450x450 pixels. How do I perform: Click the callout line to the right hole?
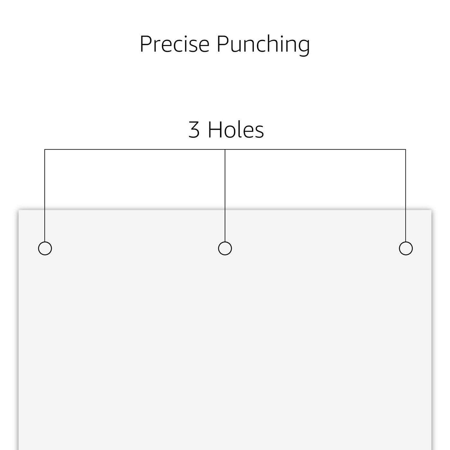click(406, 195)
